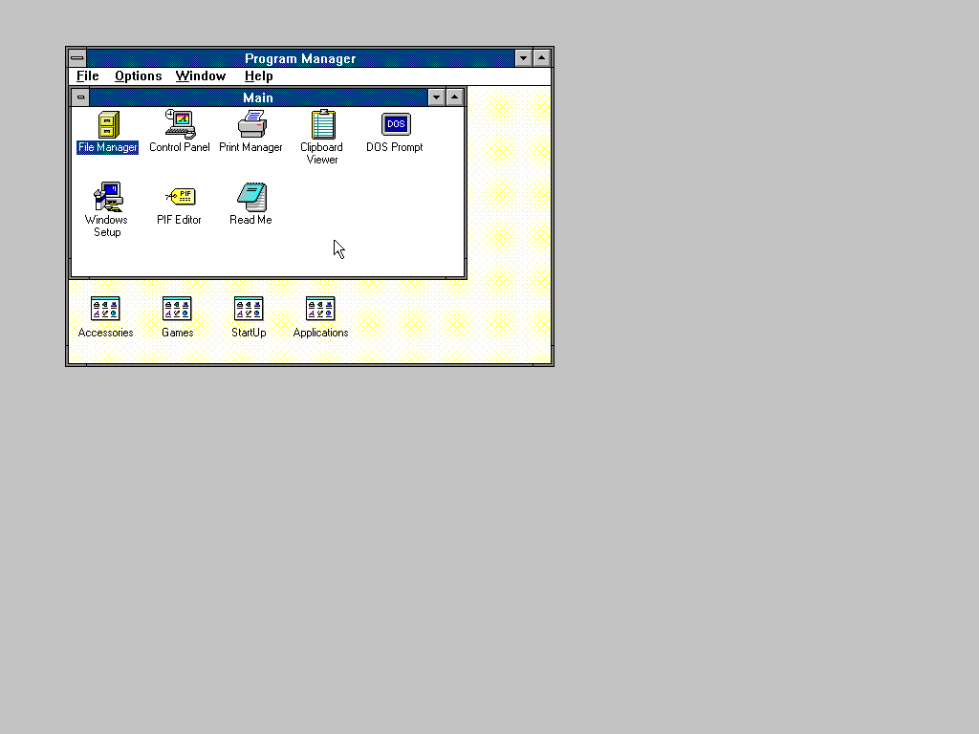Open the Window menu
The width and height of the screenshot is (979, 734).
(201, 76)
